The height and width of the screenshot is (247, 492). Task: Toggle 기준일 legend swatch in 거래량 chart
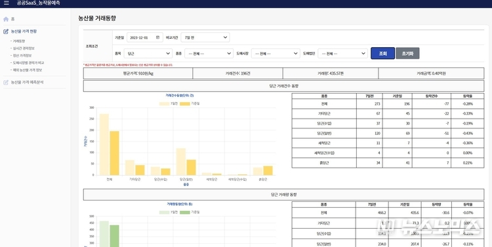tap(185, 212)
